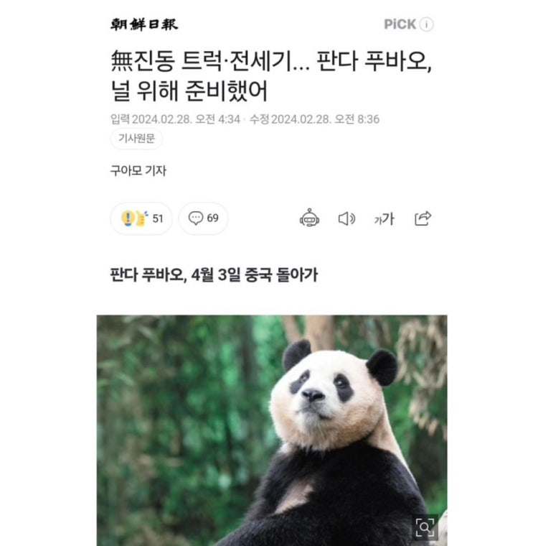This screenshot has width=533, height=546.
Task: Click the 기사원문 original article button
Action: (x=136, y=139)
